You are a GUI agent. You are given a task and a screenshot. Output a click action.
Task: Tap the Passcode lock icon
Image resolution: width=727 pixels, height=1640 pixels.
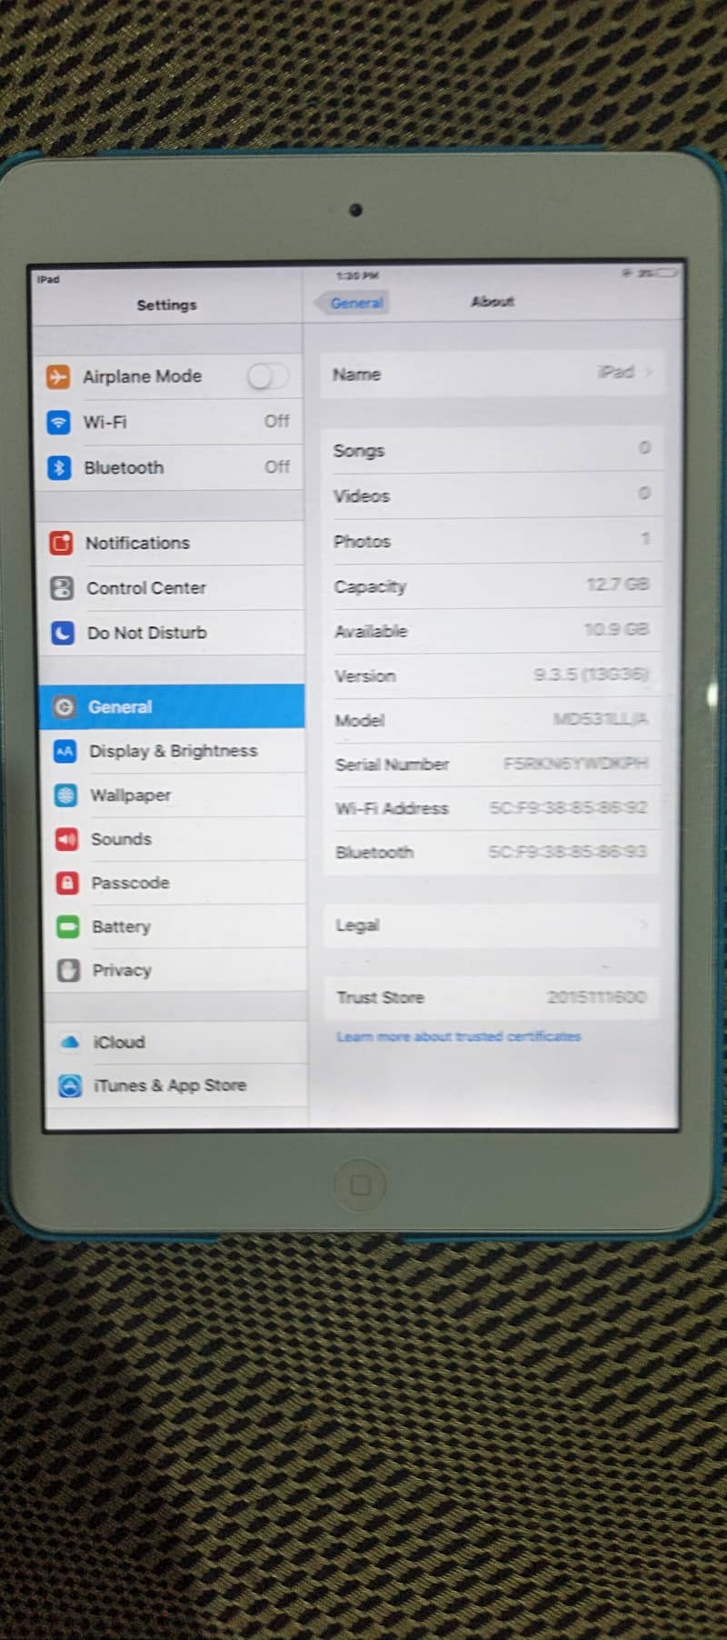pyautogui.click(x=67, y=883)
